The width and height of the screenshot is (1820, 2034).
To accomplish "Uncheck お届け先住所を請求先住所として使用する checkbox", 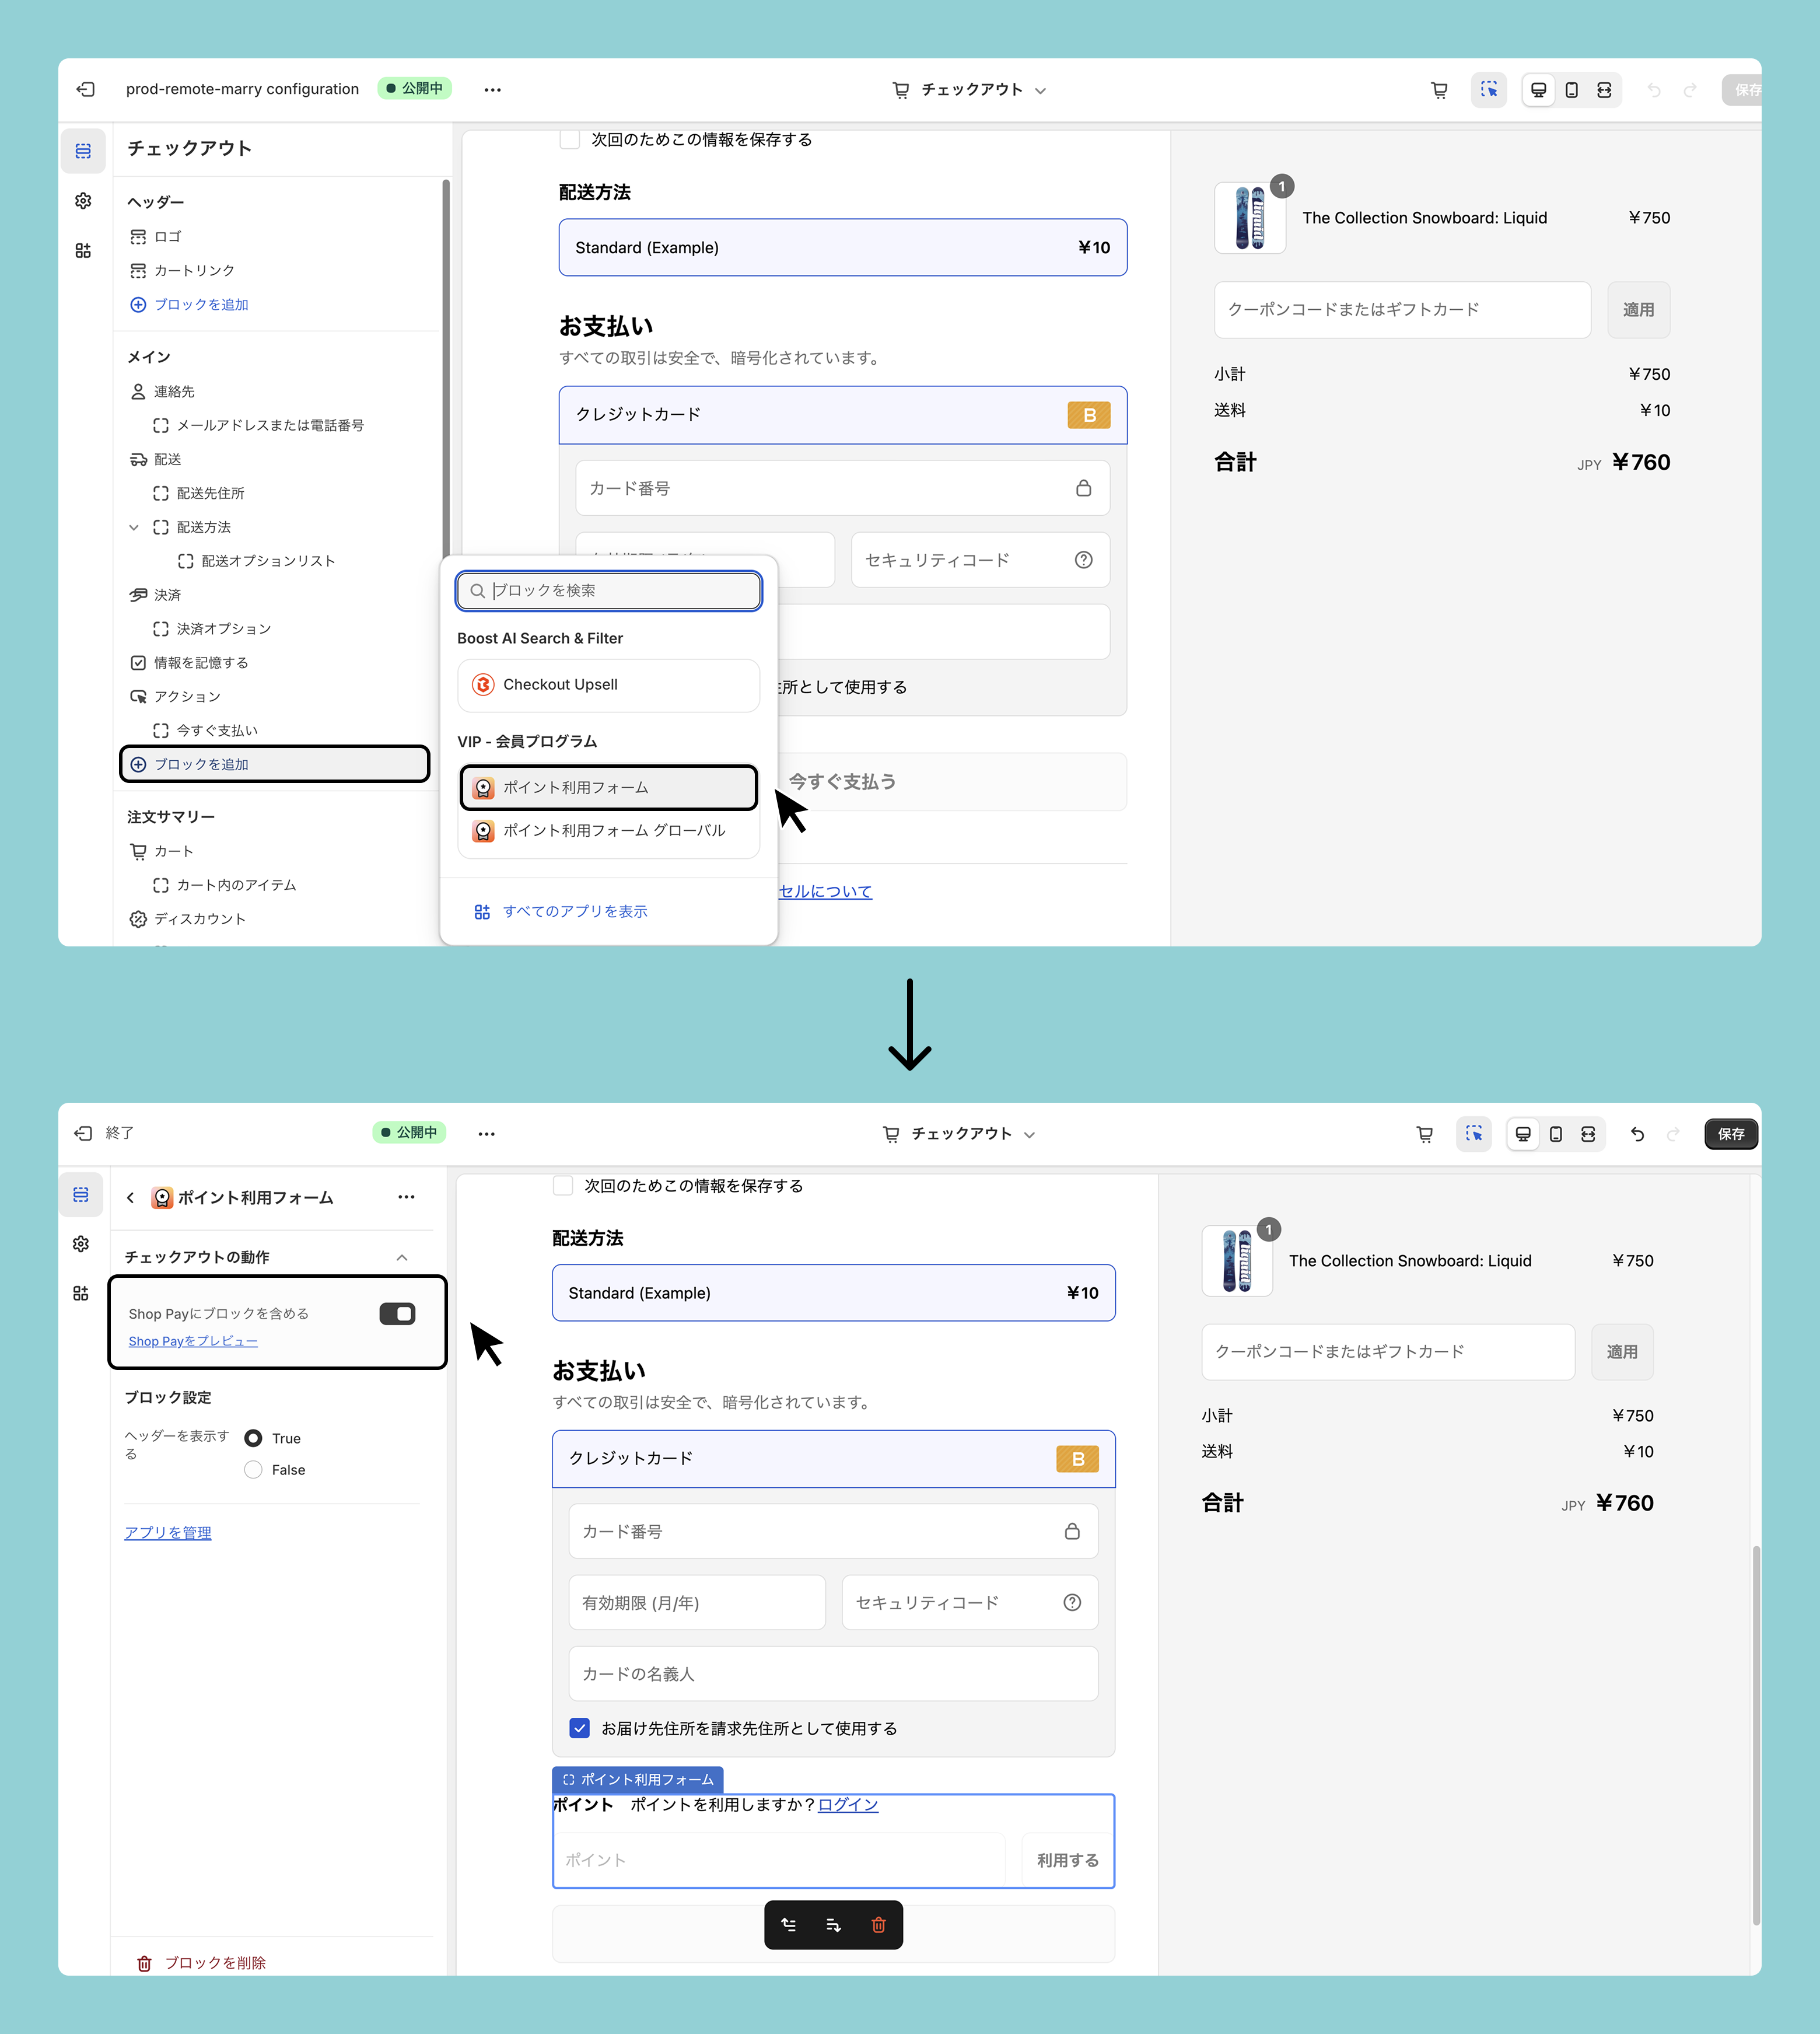I will 580,1728.
